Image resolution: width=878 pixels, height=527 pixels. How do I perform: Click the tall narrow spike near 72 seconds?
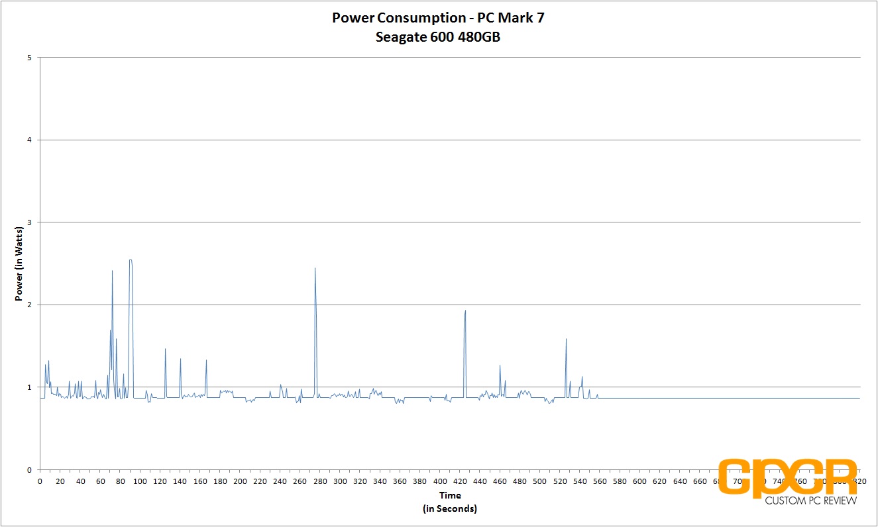tap(112, 271)
